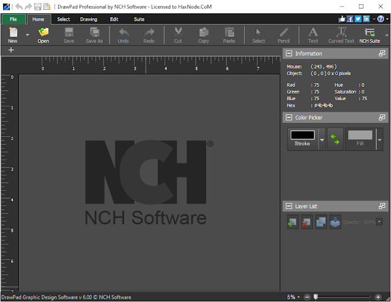Click the merge layers down icon
This screenshot has height=302, width=391.
(x=335, y=222)
